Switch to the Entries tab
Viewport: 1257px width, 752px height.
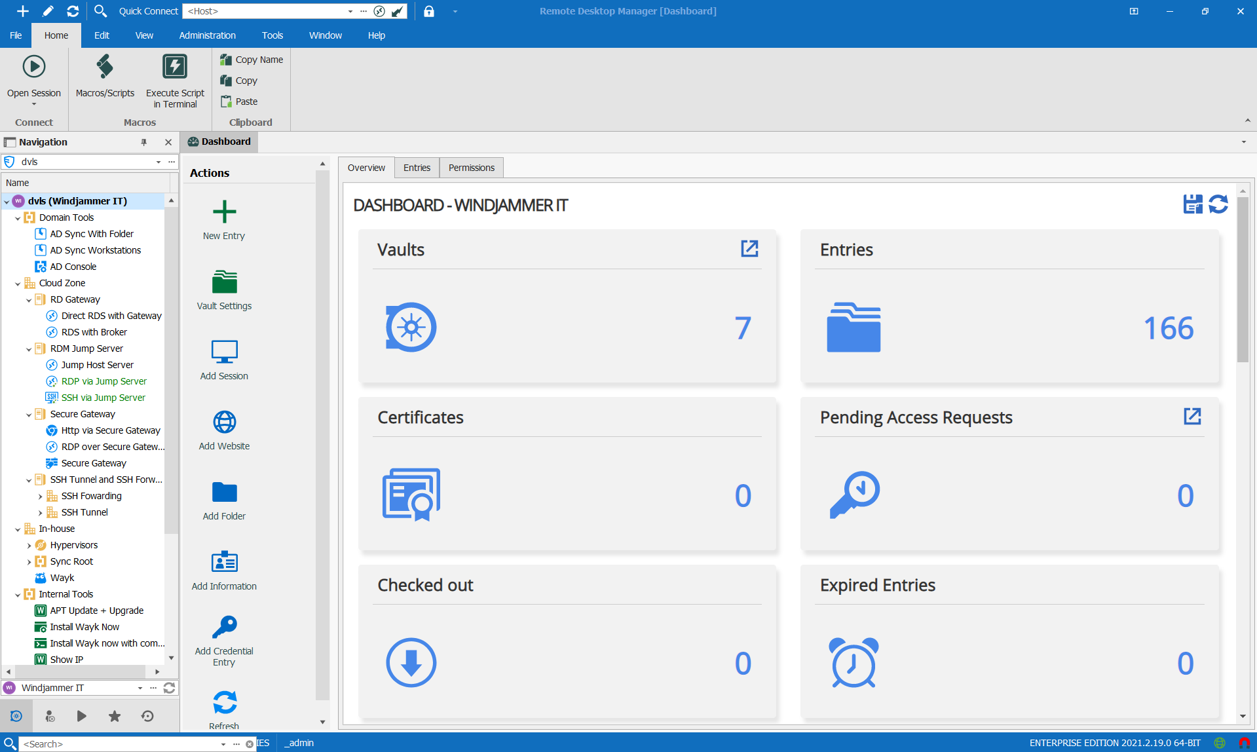point(417,168)
